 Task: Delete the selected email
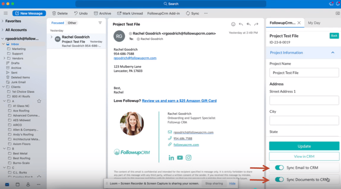point(60,13)
